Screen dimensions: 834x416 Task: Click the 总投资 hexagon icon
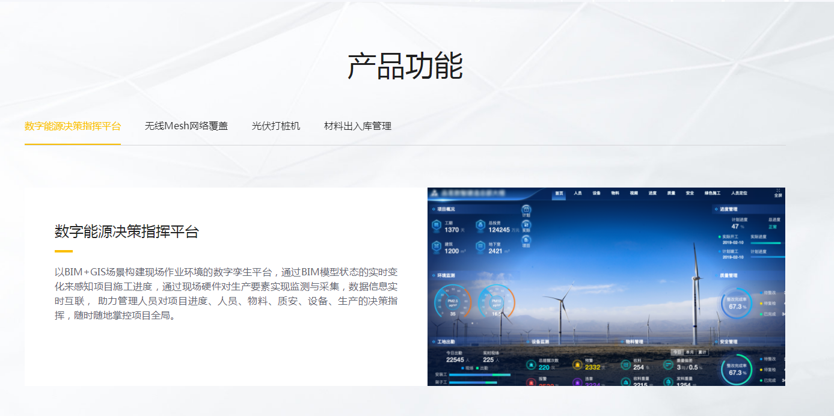point(480,226)
